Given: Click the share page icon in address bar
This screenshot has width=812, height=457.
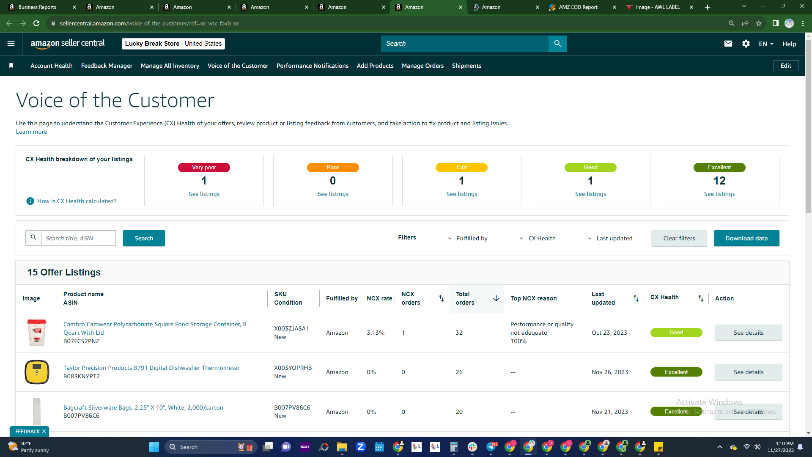Looking at the screenshot, I should point(745,23).
